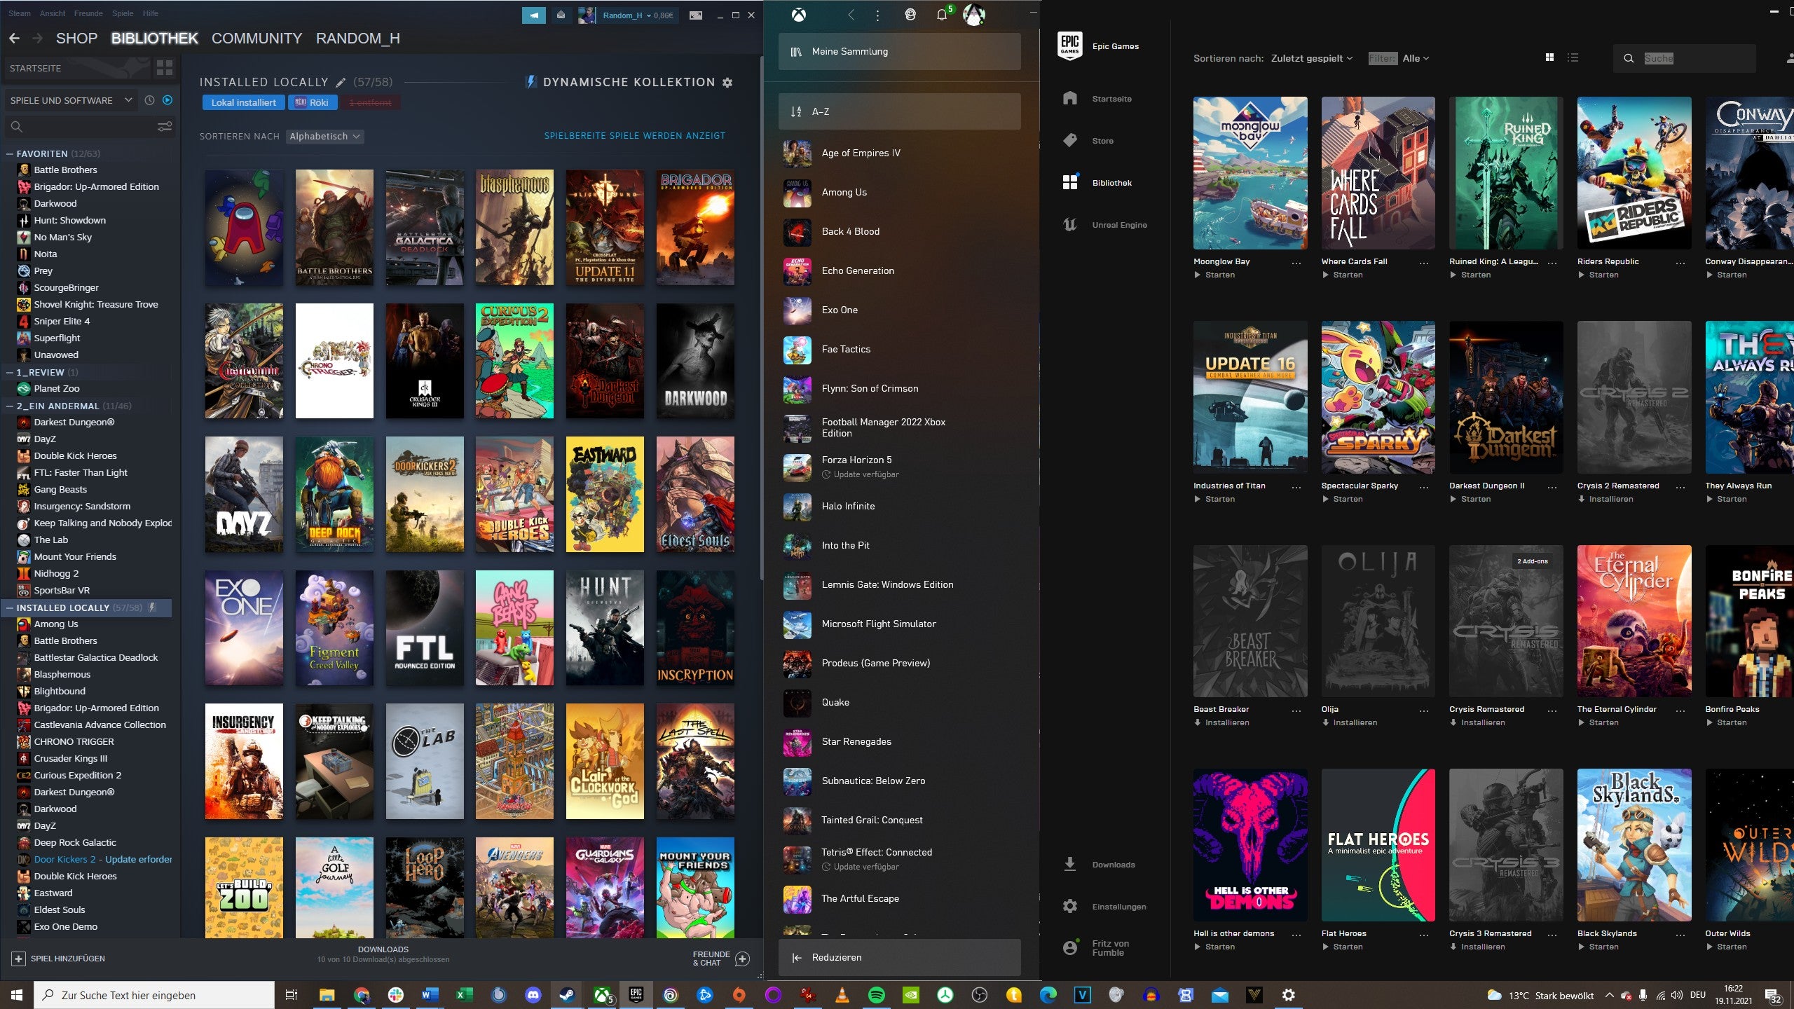Toggle Lokal installiert filter chip
This screenshot has height=1009, width=1794.
tap(243, 102)
